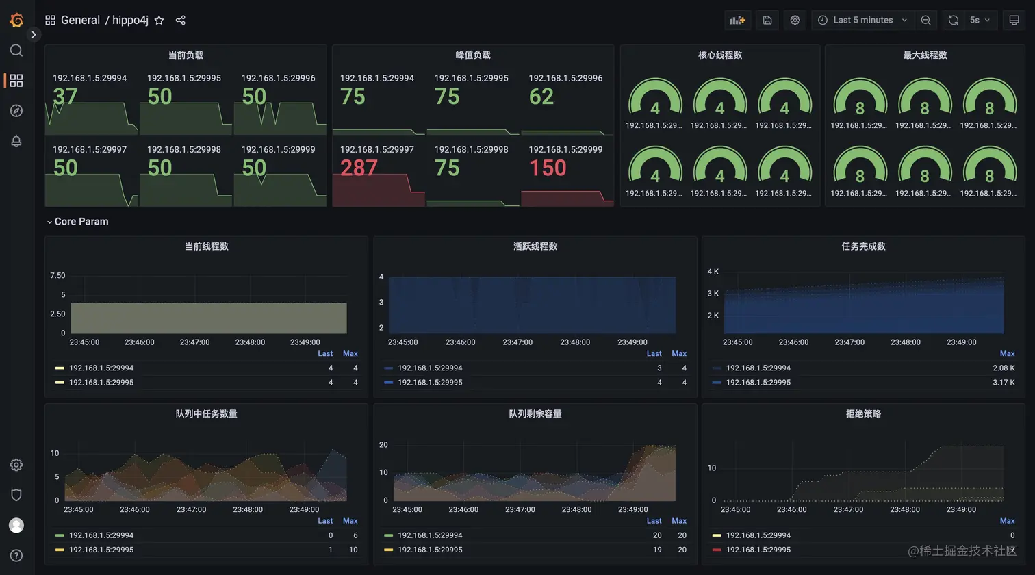Viewport: 1035px width, 575px height.
Task: Open the 队列剩余容量 panel title menu
Action: [x=535, y=413]
